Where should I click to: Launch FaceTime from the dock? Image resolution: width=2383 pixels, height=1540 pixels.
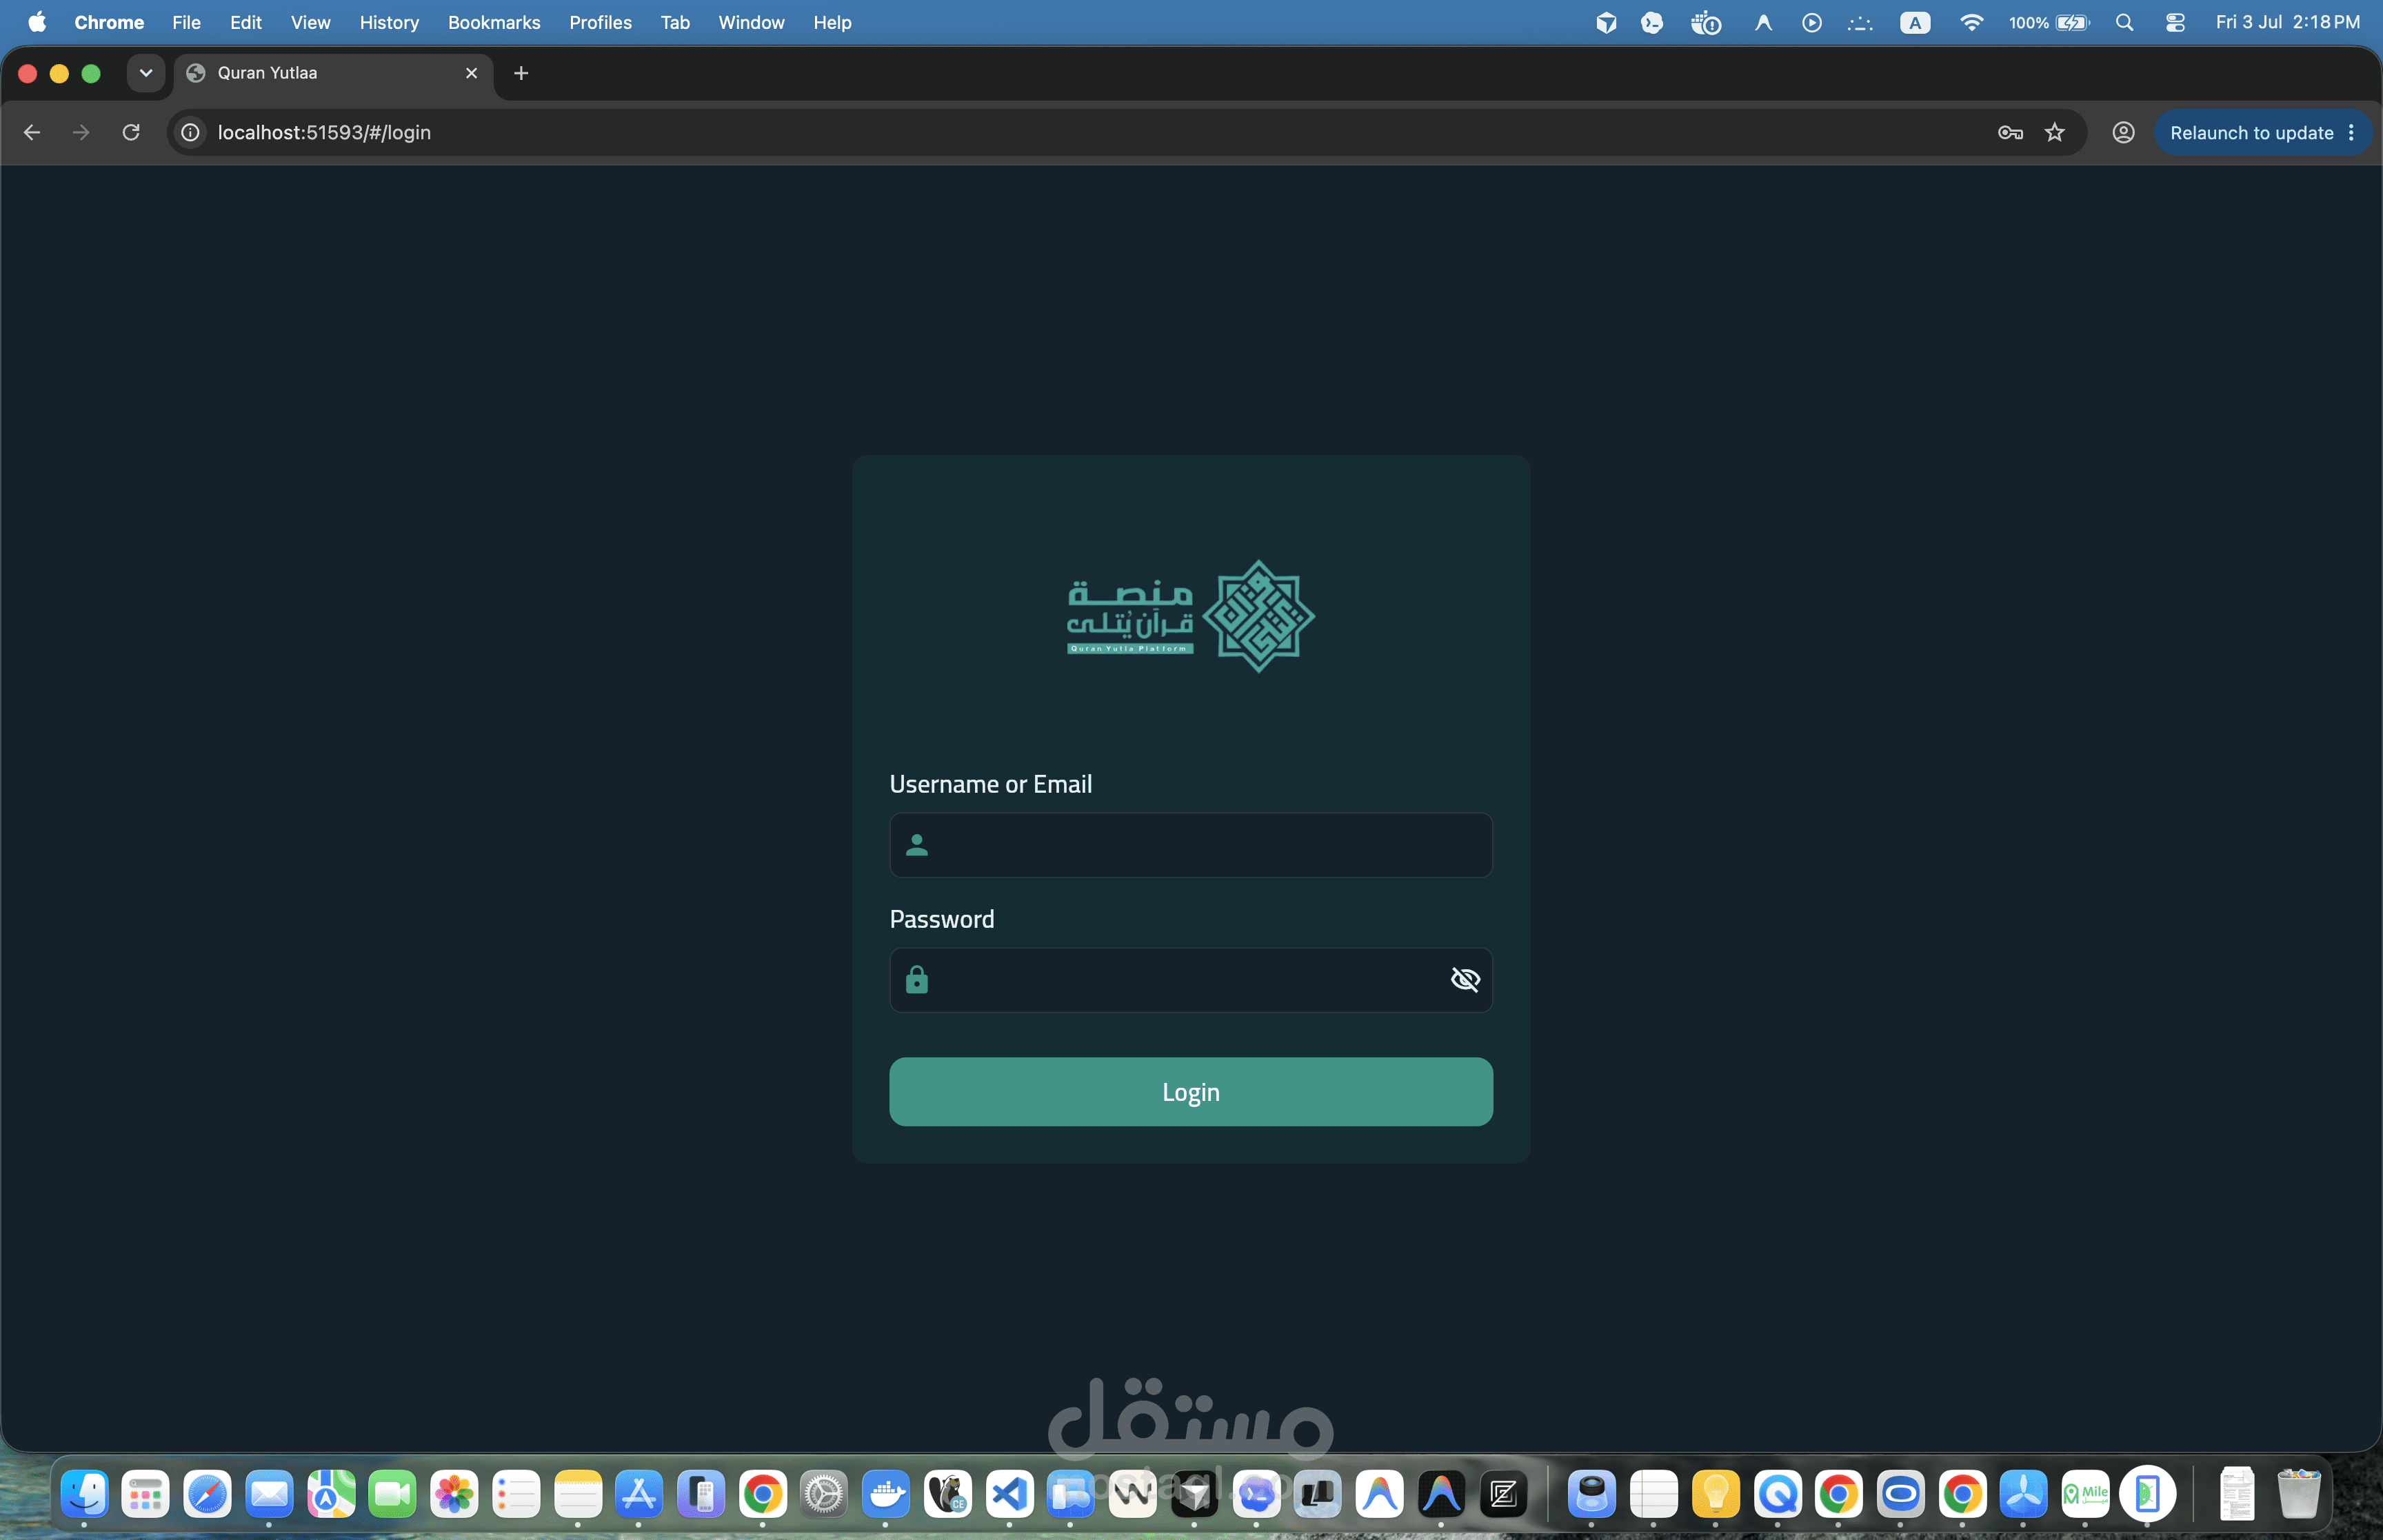coord(393,1494)
